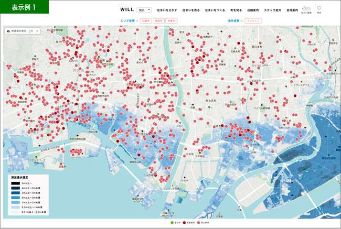Select the 尼崎市 area tag
Screen dimensions: 341x229
coord(146,21)
